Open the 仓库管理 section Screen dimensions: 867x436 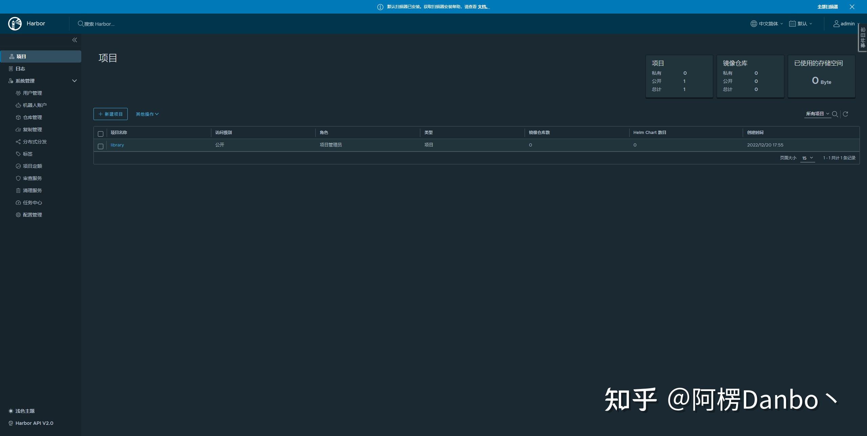33,117
